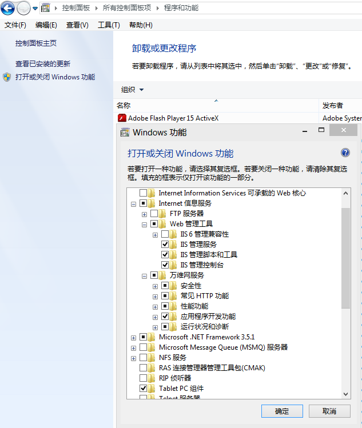This screenshot has width=362, height=428.
Task: Click the shield icon beside 打开或关闭 Windows 功能
Action: tap(7, 77)
